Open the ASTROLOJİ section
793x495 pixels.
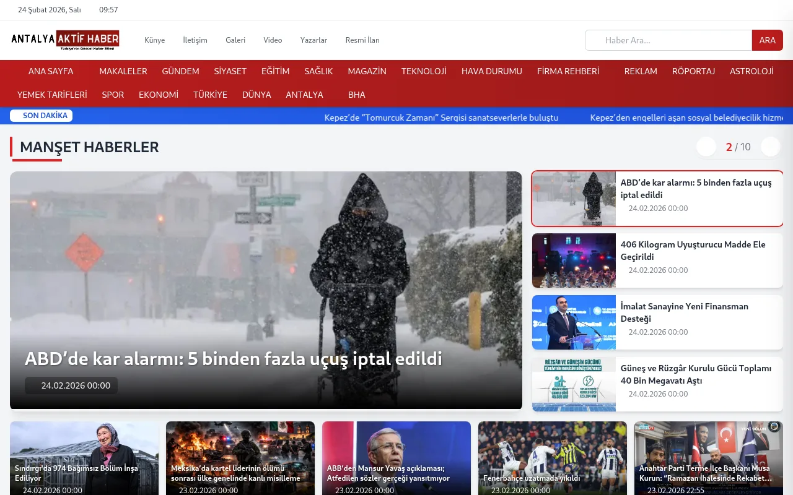tap(751, 71)
